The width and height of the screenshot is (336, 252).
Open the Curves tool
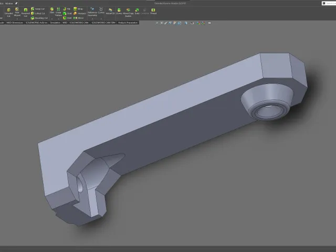point(101,10)
